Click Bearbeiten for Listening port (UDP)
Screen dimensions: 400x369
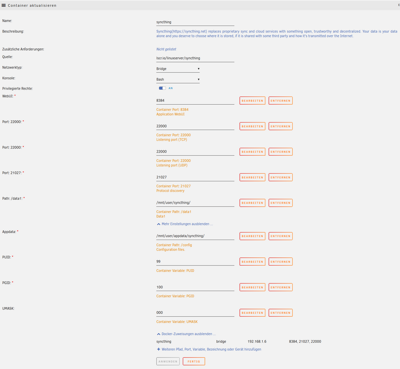click(x=252, y=152)
